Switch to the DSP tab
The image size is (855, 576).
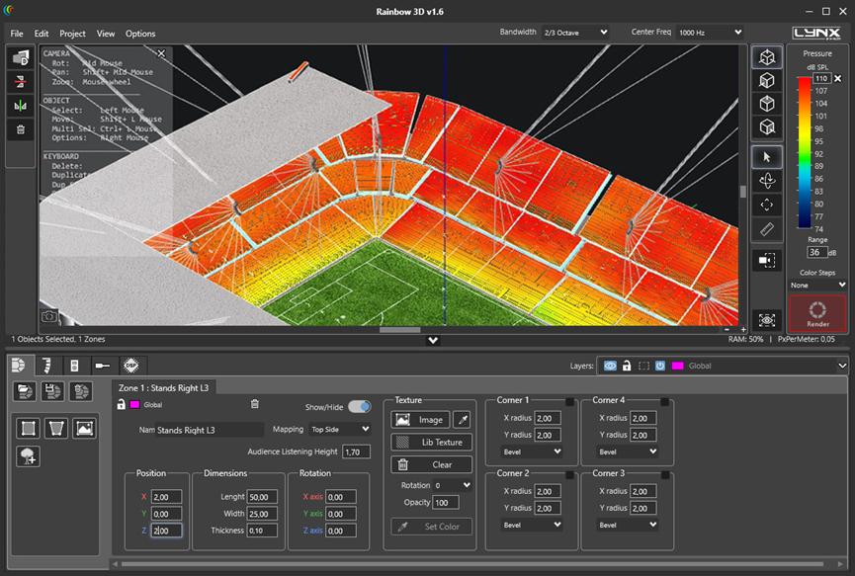click(131, 365)
